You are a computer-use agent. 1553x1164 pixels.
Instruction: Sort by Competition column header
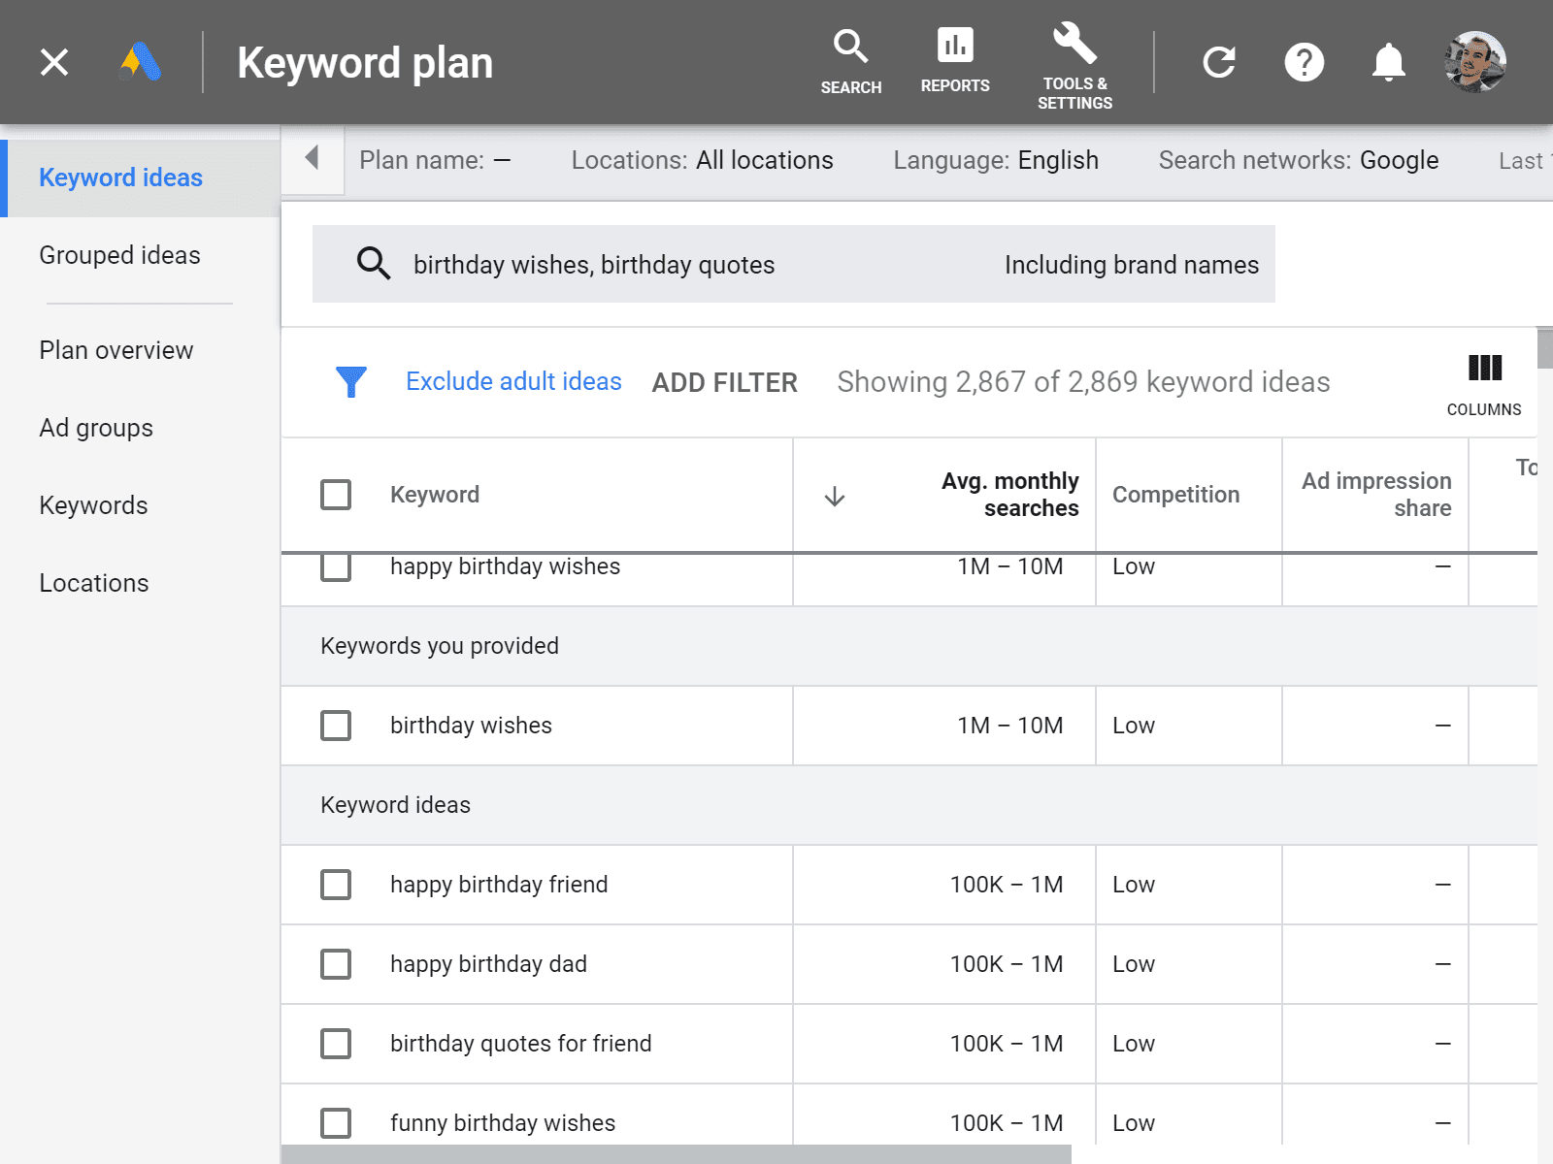(1175, 495)
